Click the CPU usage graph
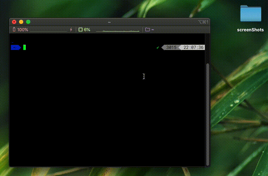 point(118,31)
